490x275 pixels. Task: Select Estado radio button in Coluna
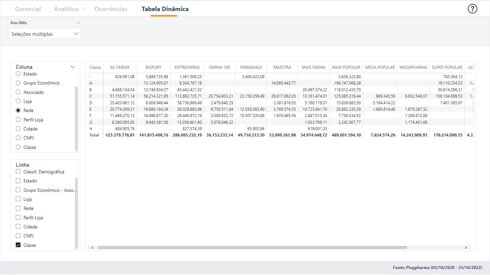click(x=18, y=74)
